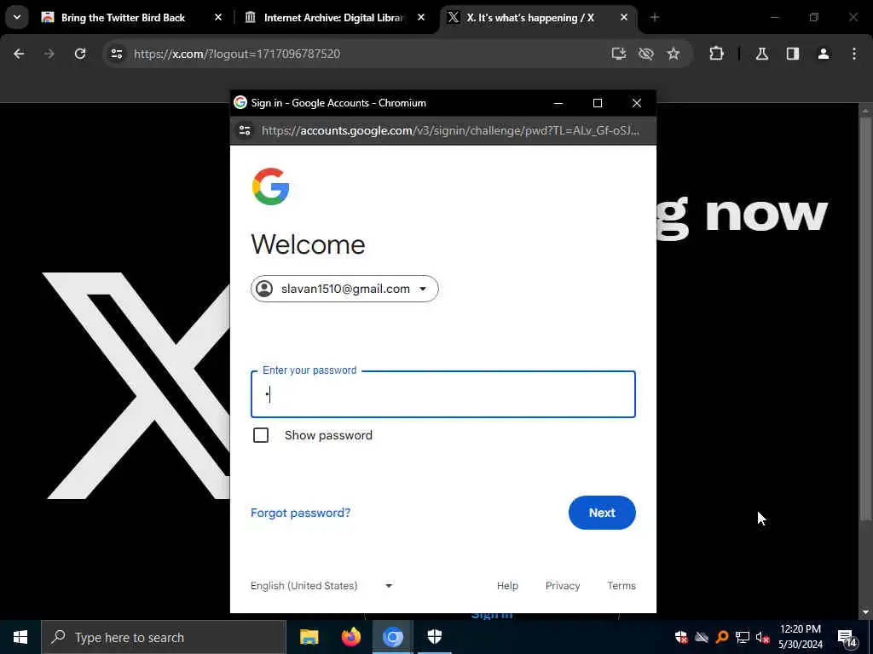Viewport: 873px width, 654px height.
Task: Check the Show password checkbox
Action: click(261, 435)
